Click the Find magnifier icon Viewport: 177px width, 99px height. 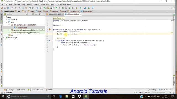[30, 8]
